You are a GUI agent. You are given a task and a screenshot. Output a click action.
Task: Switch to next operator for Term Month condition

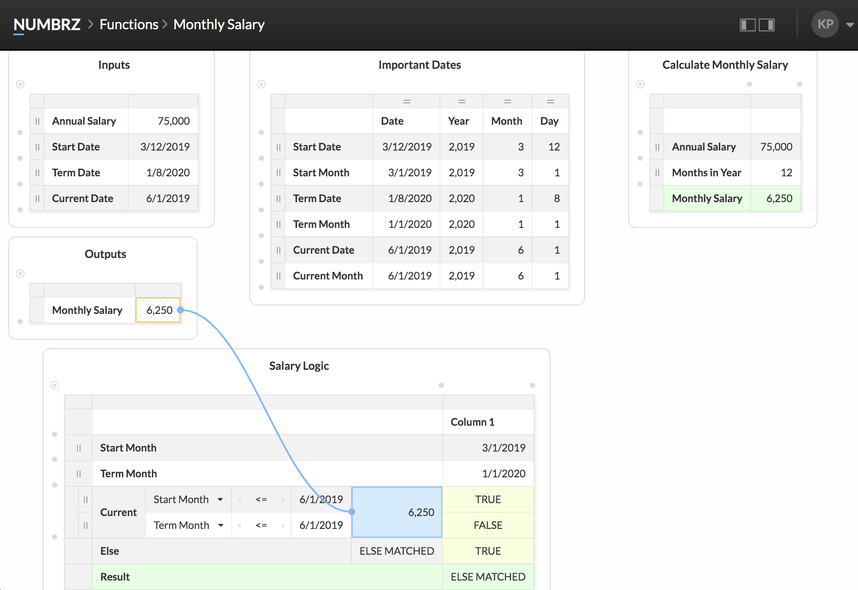pyautogui.click(x=283, y=525)
